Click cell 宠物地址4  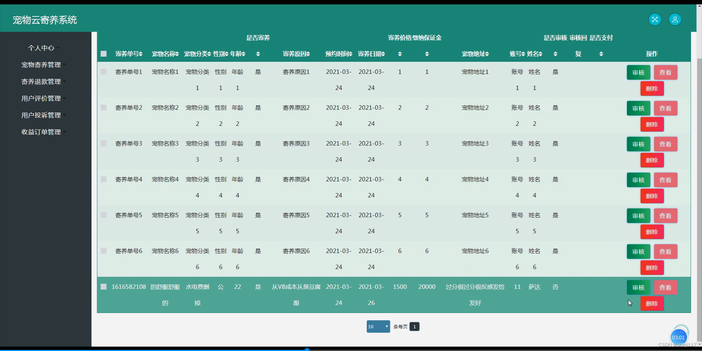click(475, 180)
